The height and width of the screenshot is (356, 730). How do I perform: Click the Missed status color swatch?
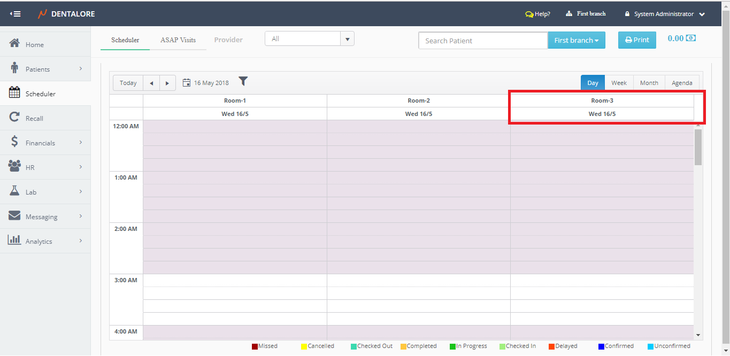click(255, 346)
